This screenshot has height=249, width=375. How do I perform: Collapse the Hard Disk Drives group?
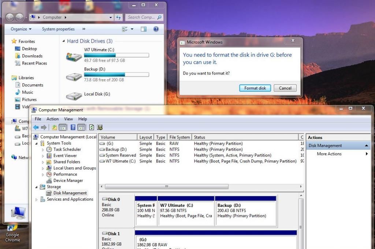[63, 41]
